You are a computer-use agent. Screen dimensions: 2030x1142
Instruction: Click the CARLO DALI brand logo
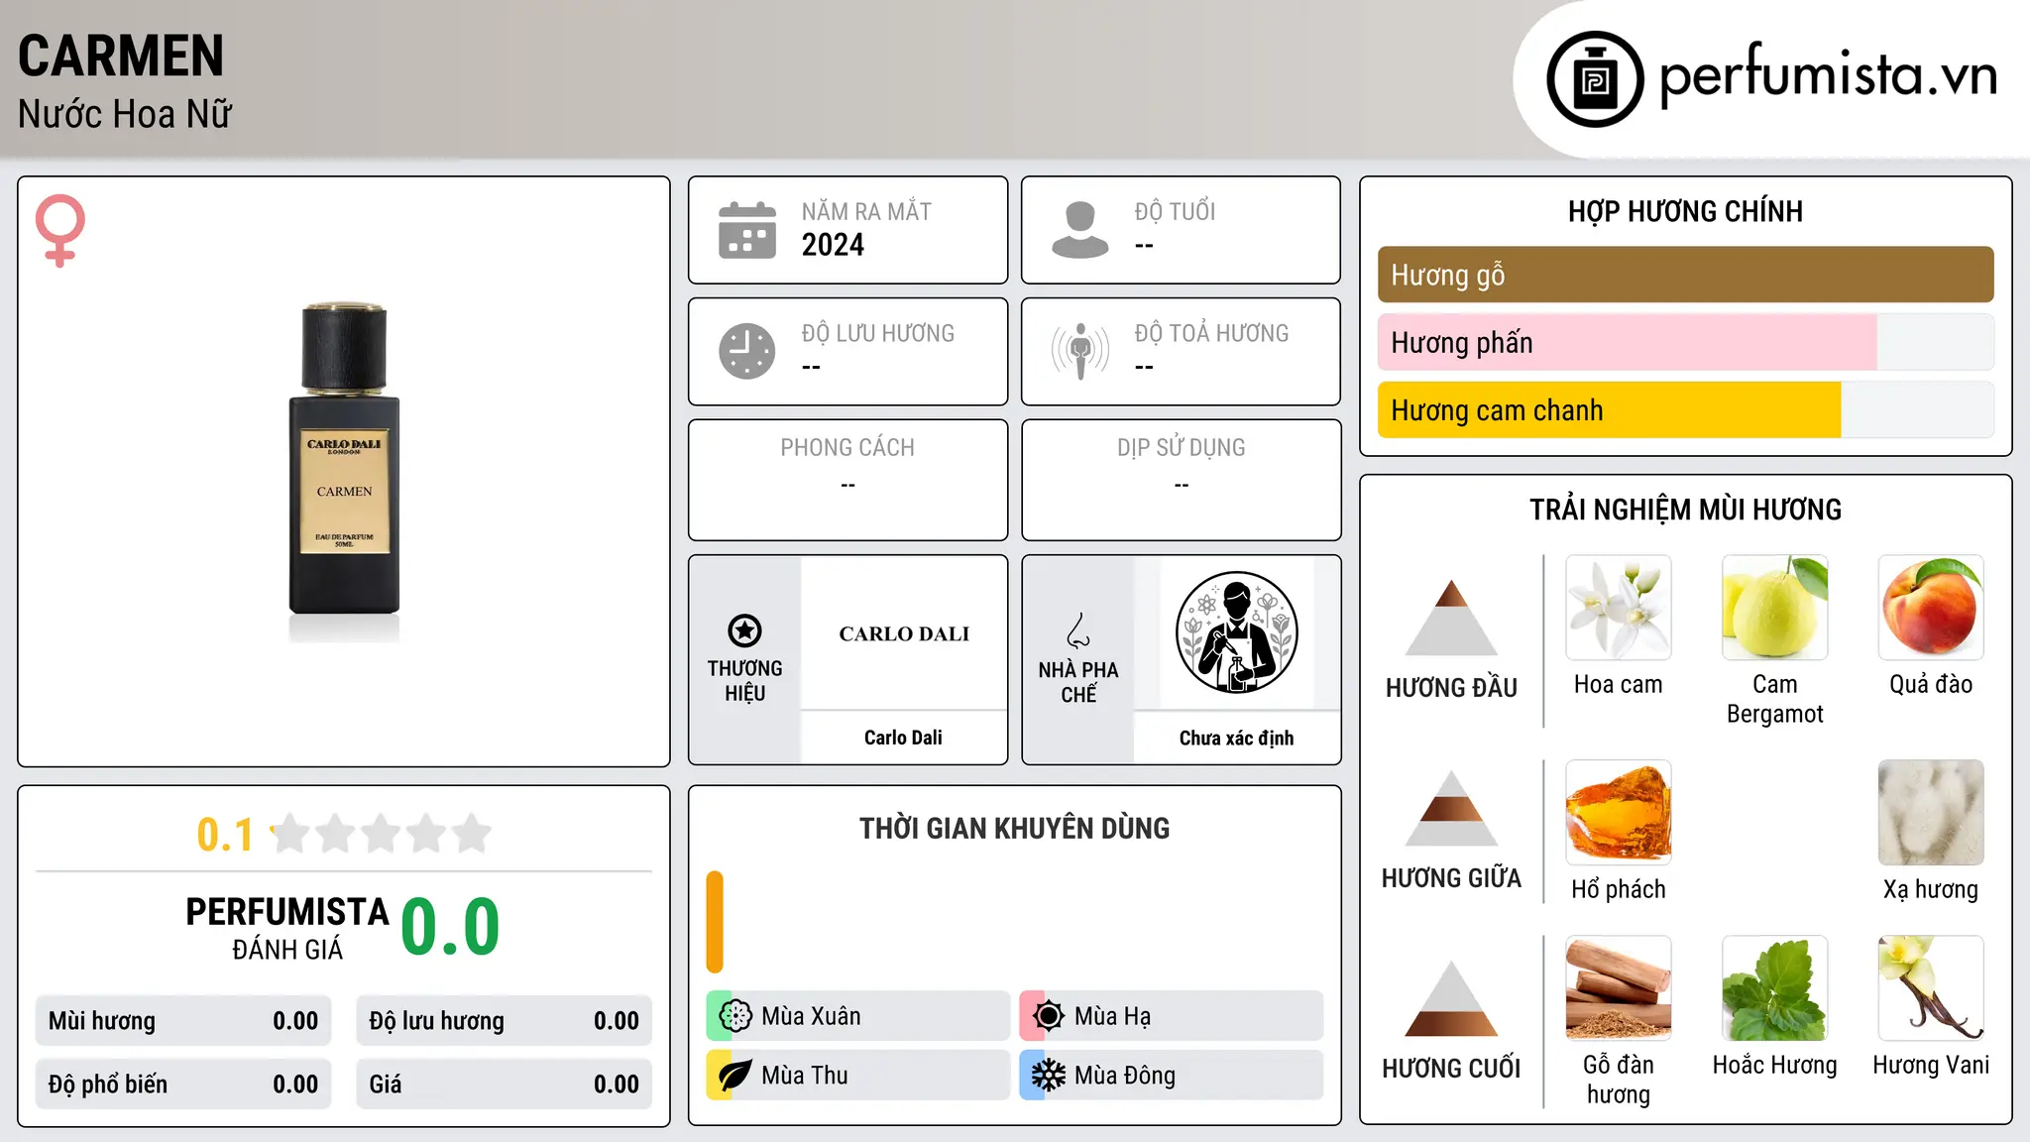[x=904, y=633]
